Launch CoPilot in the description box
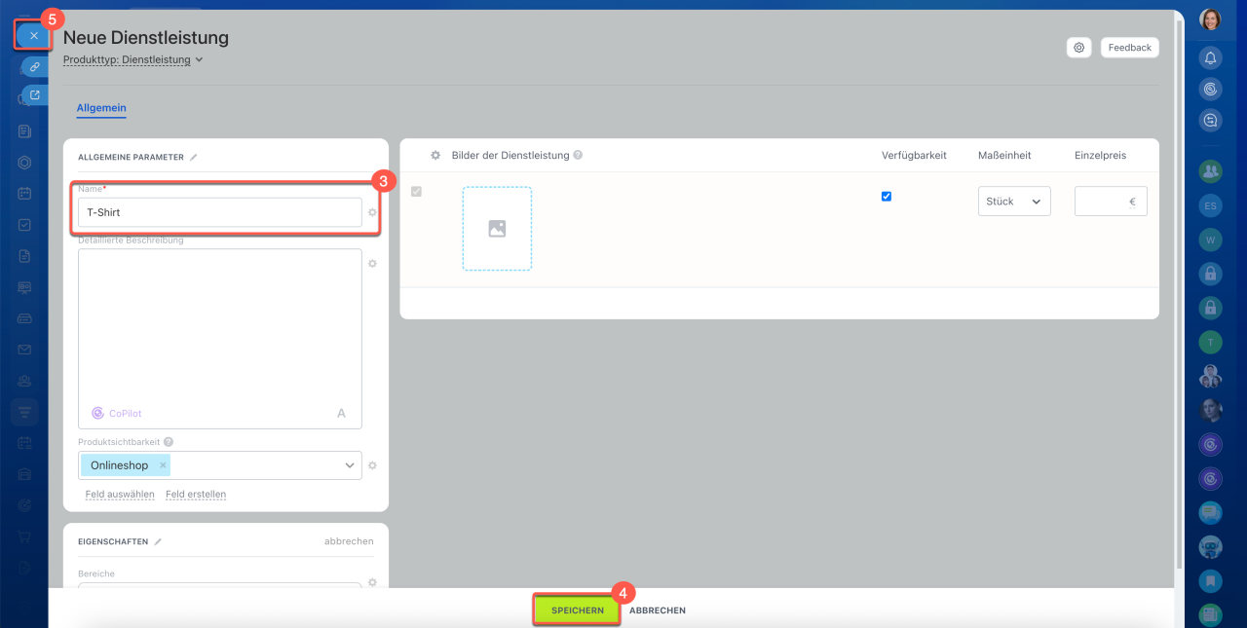Screen dimensions: 1247x628 (117, 413)
